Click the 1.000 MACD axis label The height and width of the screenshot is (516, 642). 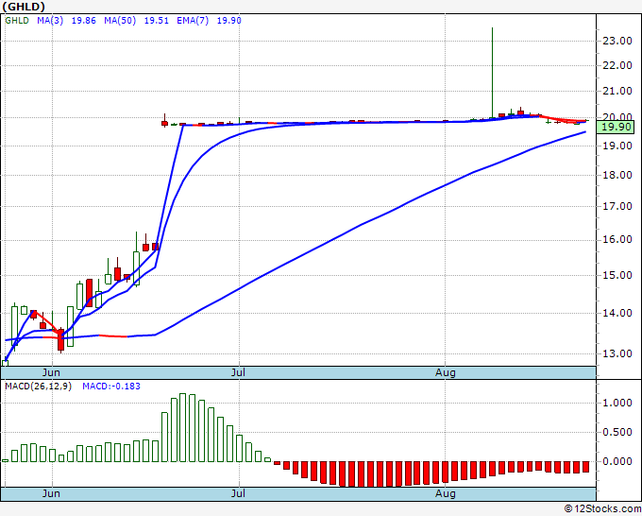click(617, 404)
